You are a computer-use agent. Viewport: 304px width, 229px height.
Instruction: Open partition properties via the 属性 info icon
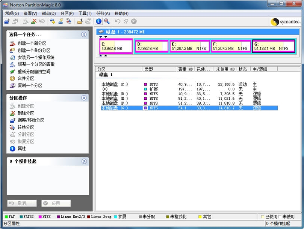[12, 148]
